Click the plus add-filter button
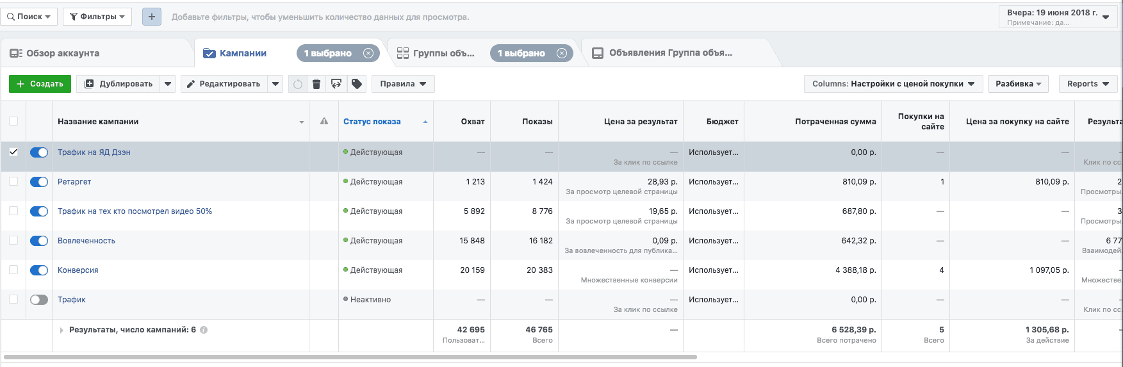The image size is (1123, 367). click(x=151, y=17)
